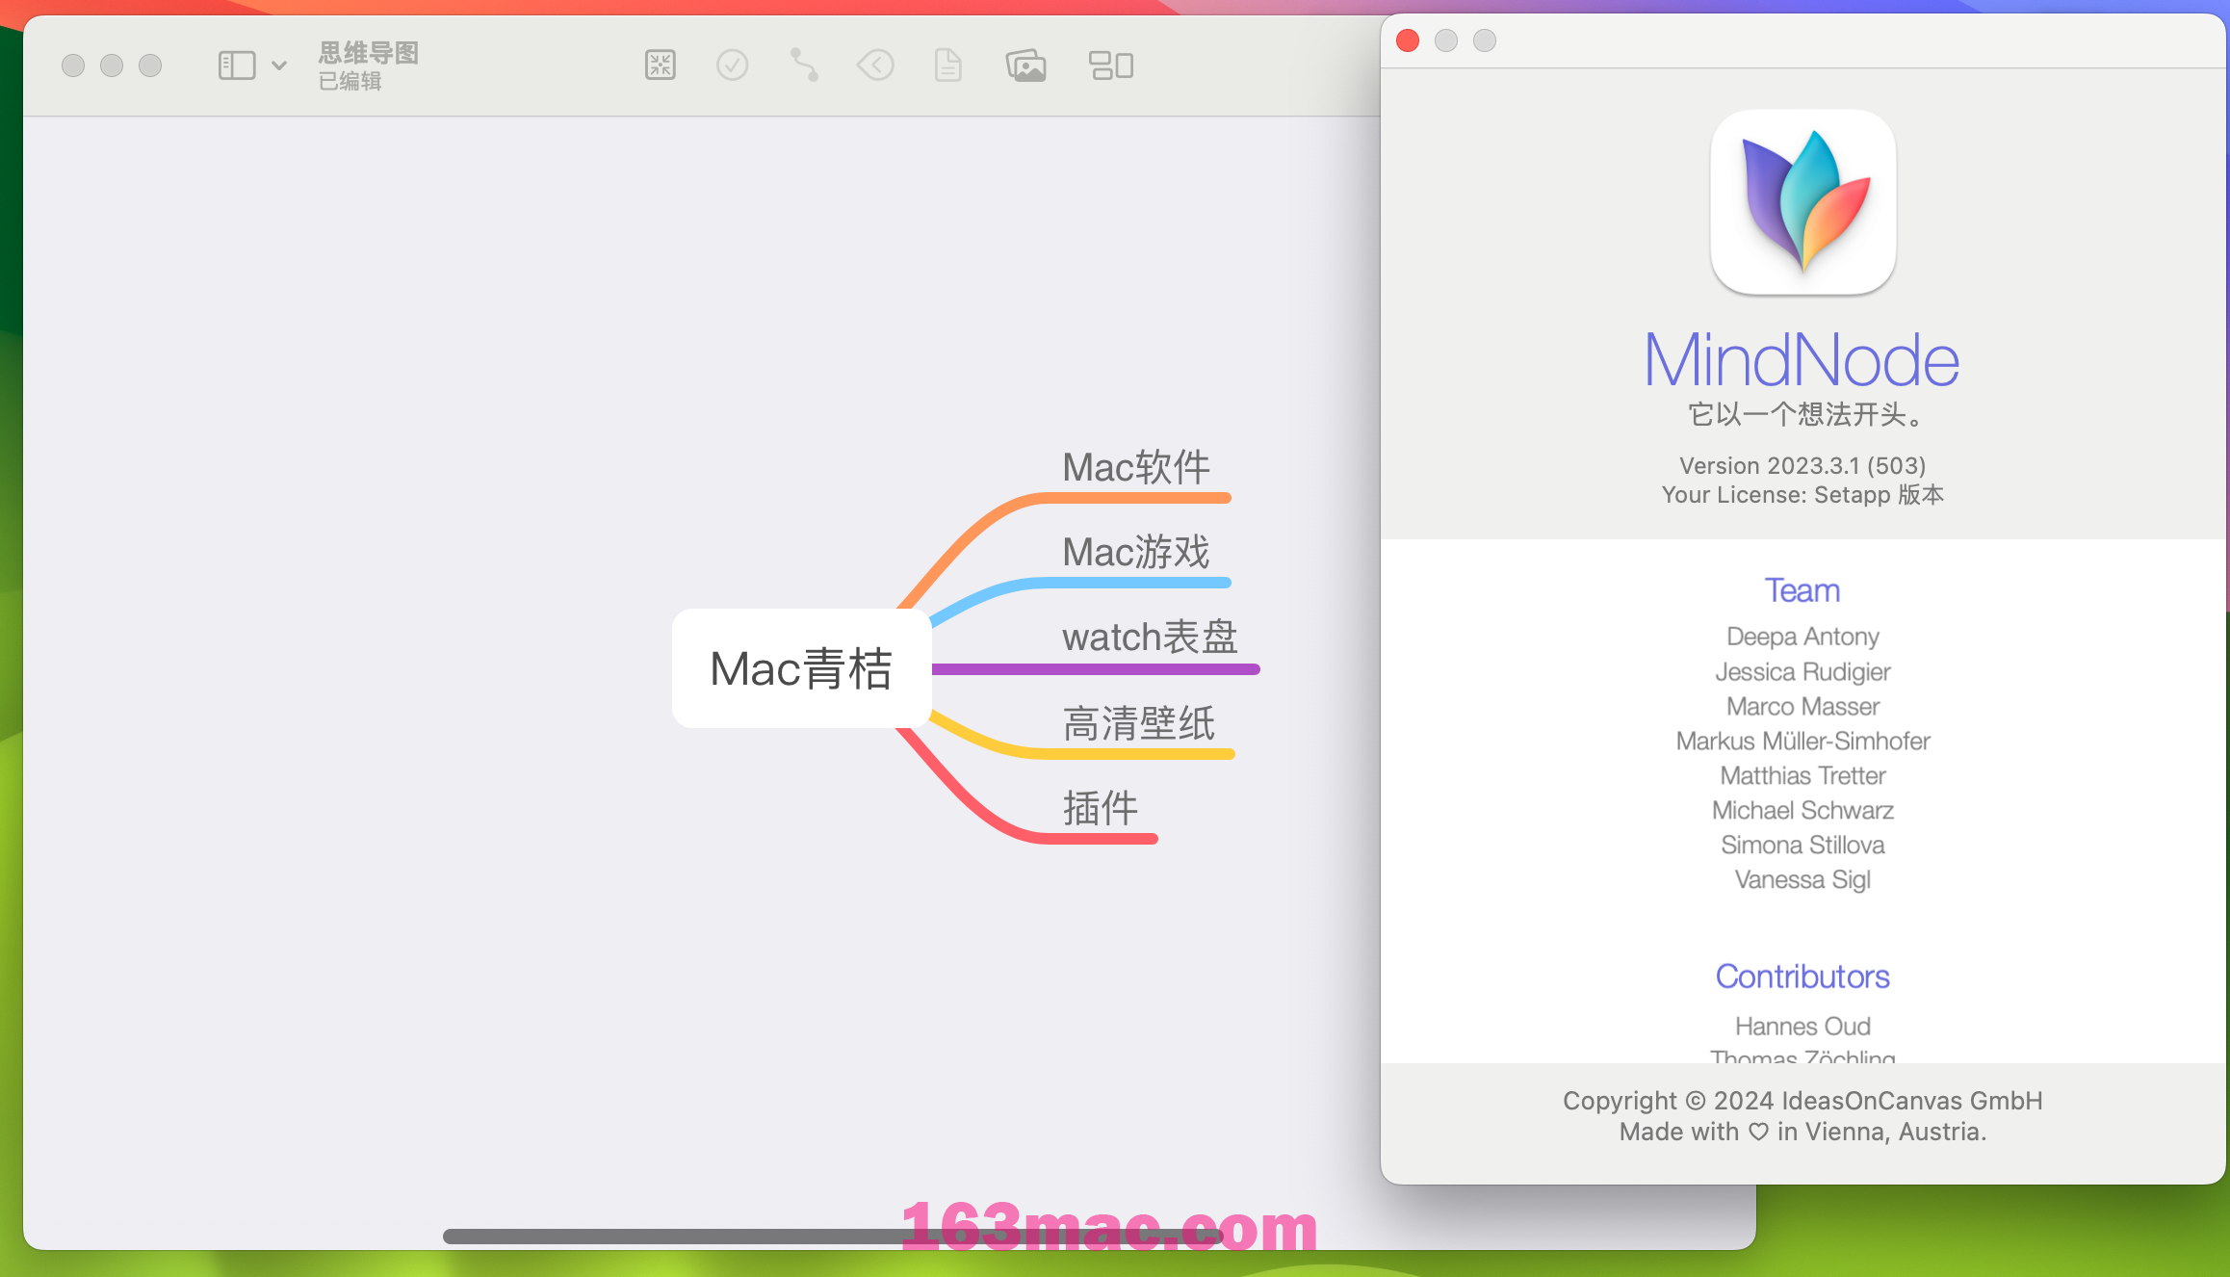This screenshot has height=1277, width=2230.
Task: Click the add connection toolbar icon
Action: [x=804, y=65]
